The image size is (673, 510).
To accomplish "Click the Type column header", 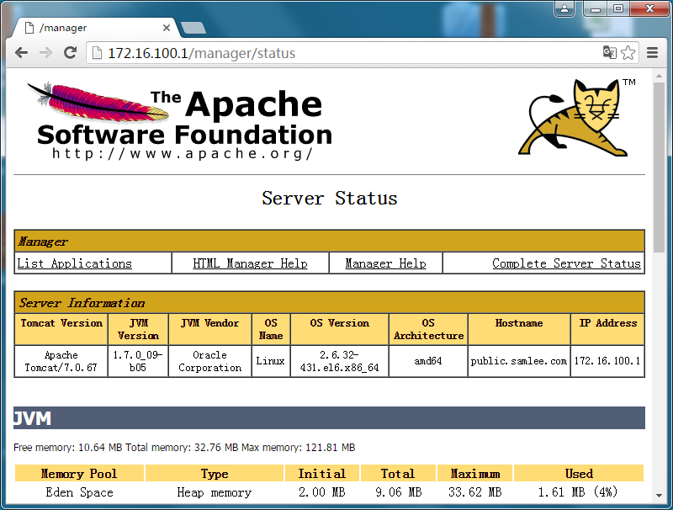I will tap(215, 473).
